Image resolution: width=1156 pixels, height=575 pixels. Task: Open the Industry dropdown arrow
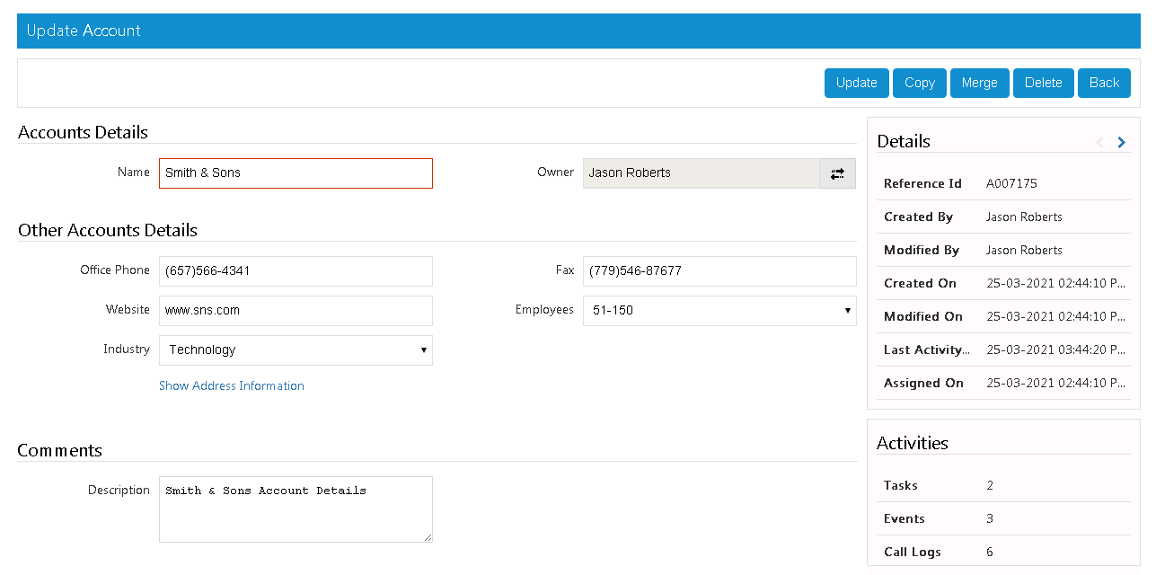[423, 350]
